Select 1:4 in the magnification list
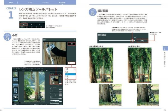Image resolution: width=168 pixels, height=111 pixels. tap(70, 78)
